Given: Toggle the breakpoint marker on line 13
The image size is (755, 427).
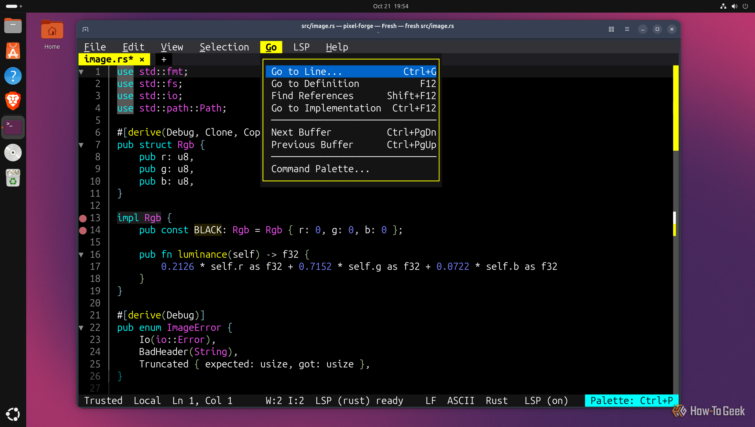Looking at the screenshot, I should (83, 218).
